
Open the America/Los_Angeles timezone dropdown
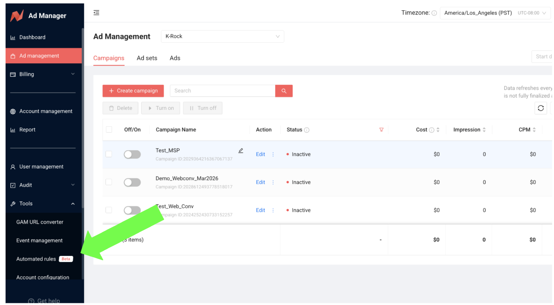pos(495,13)
